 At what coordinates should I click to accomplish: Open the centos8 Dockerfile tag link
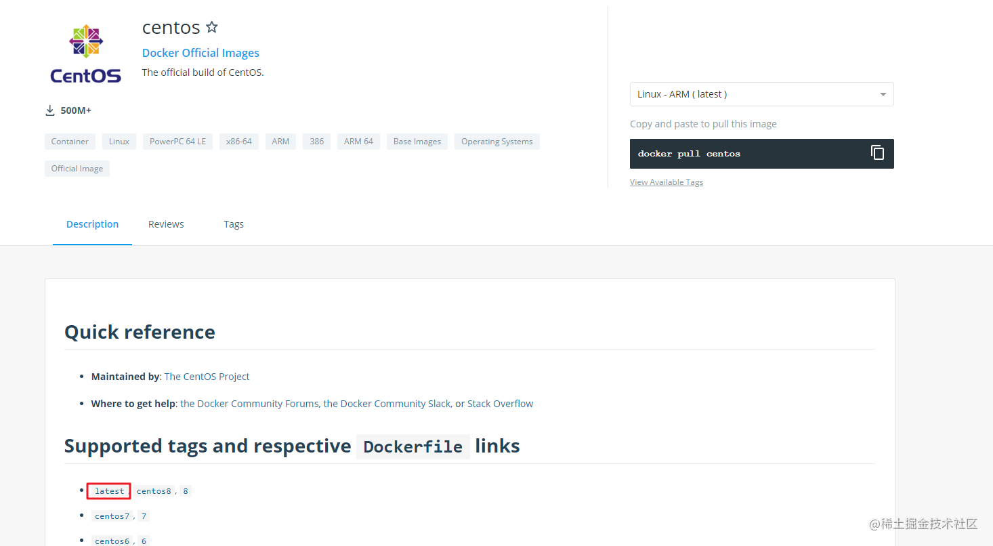[154, 491]
